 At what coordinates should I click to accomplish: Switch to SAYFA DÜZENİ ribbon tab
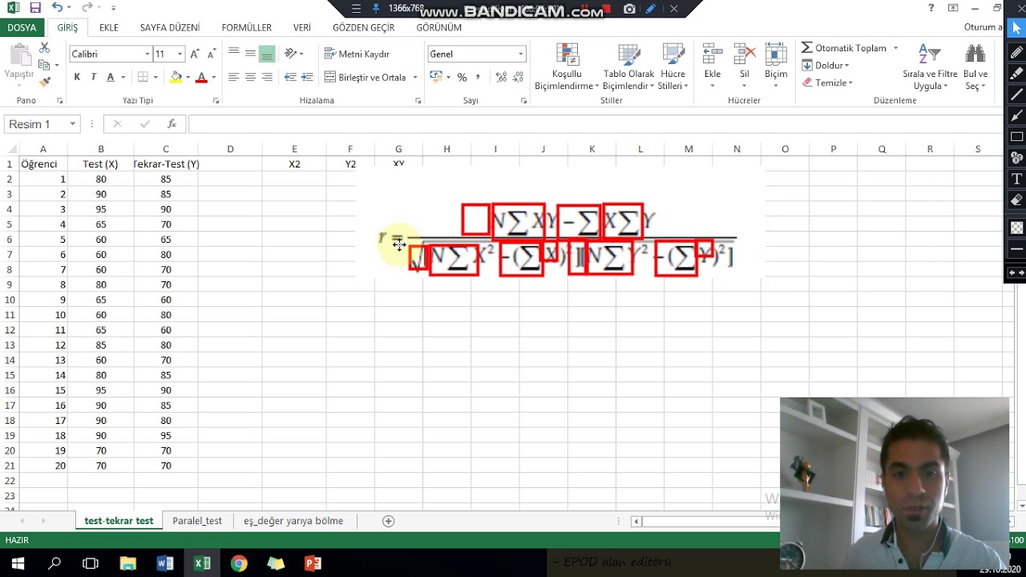click(170, 27)
